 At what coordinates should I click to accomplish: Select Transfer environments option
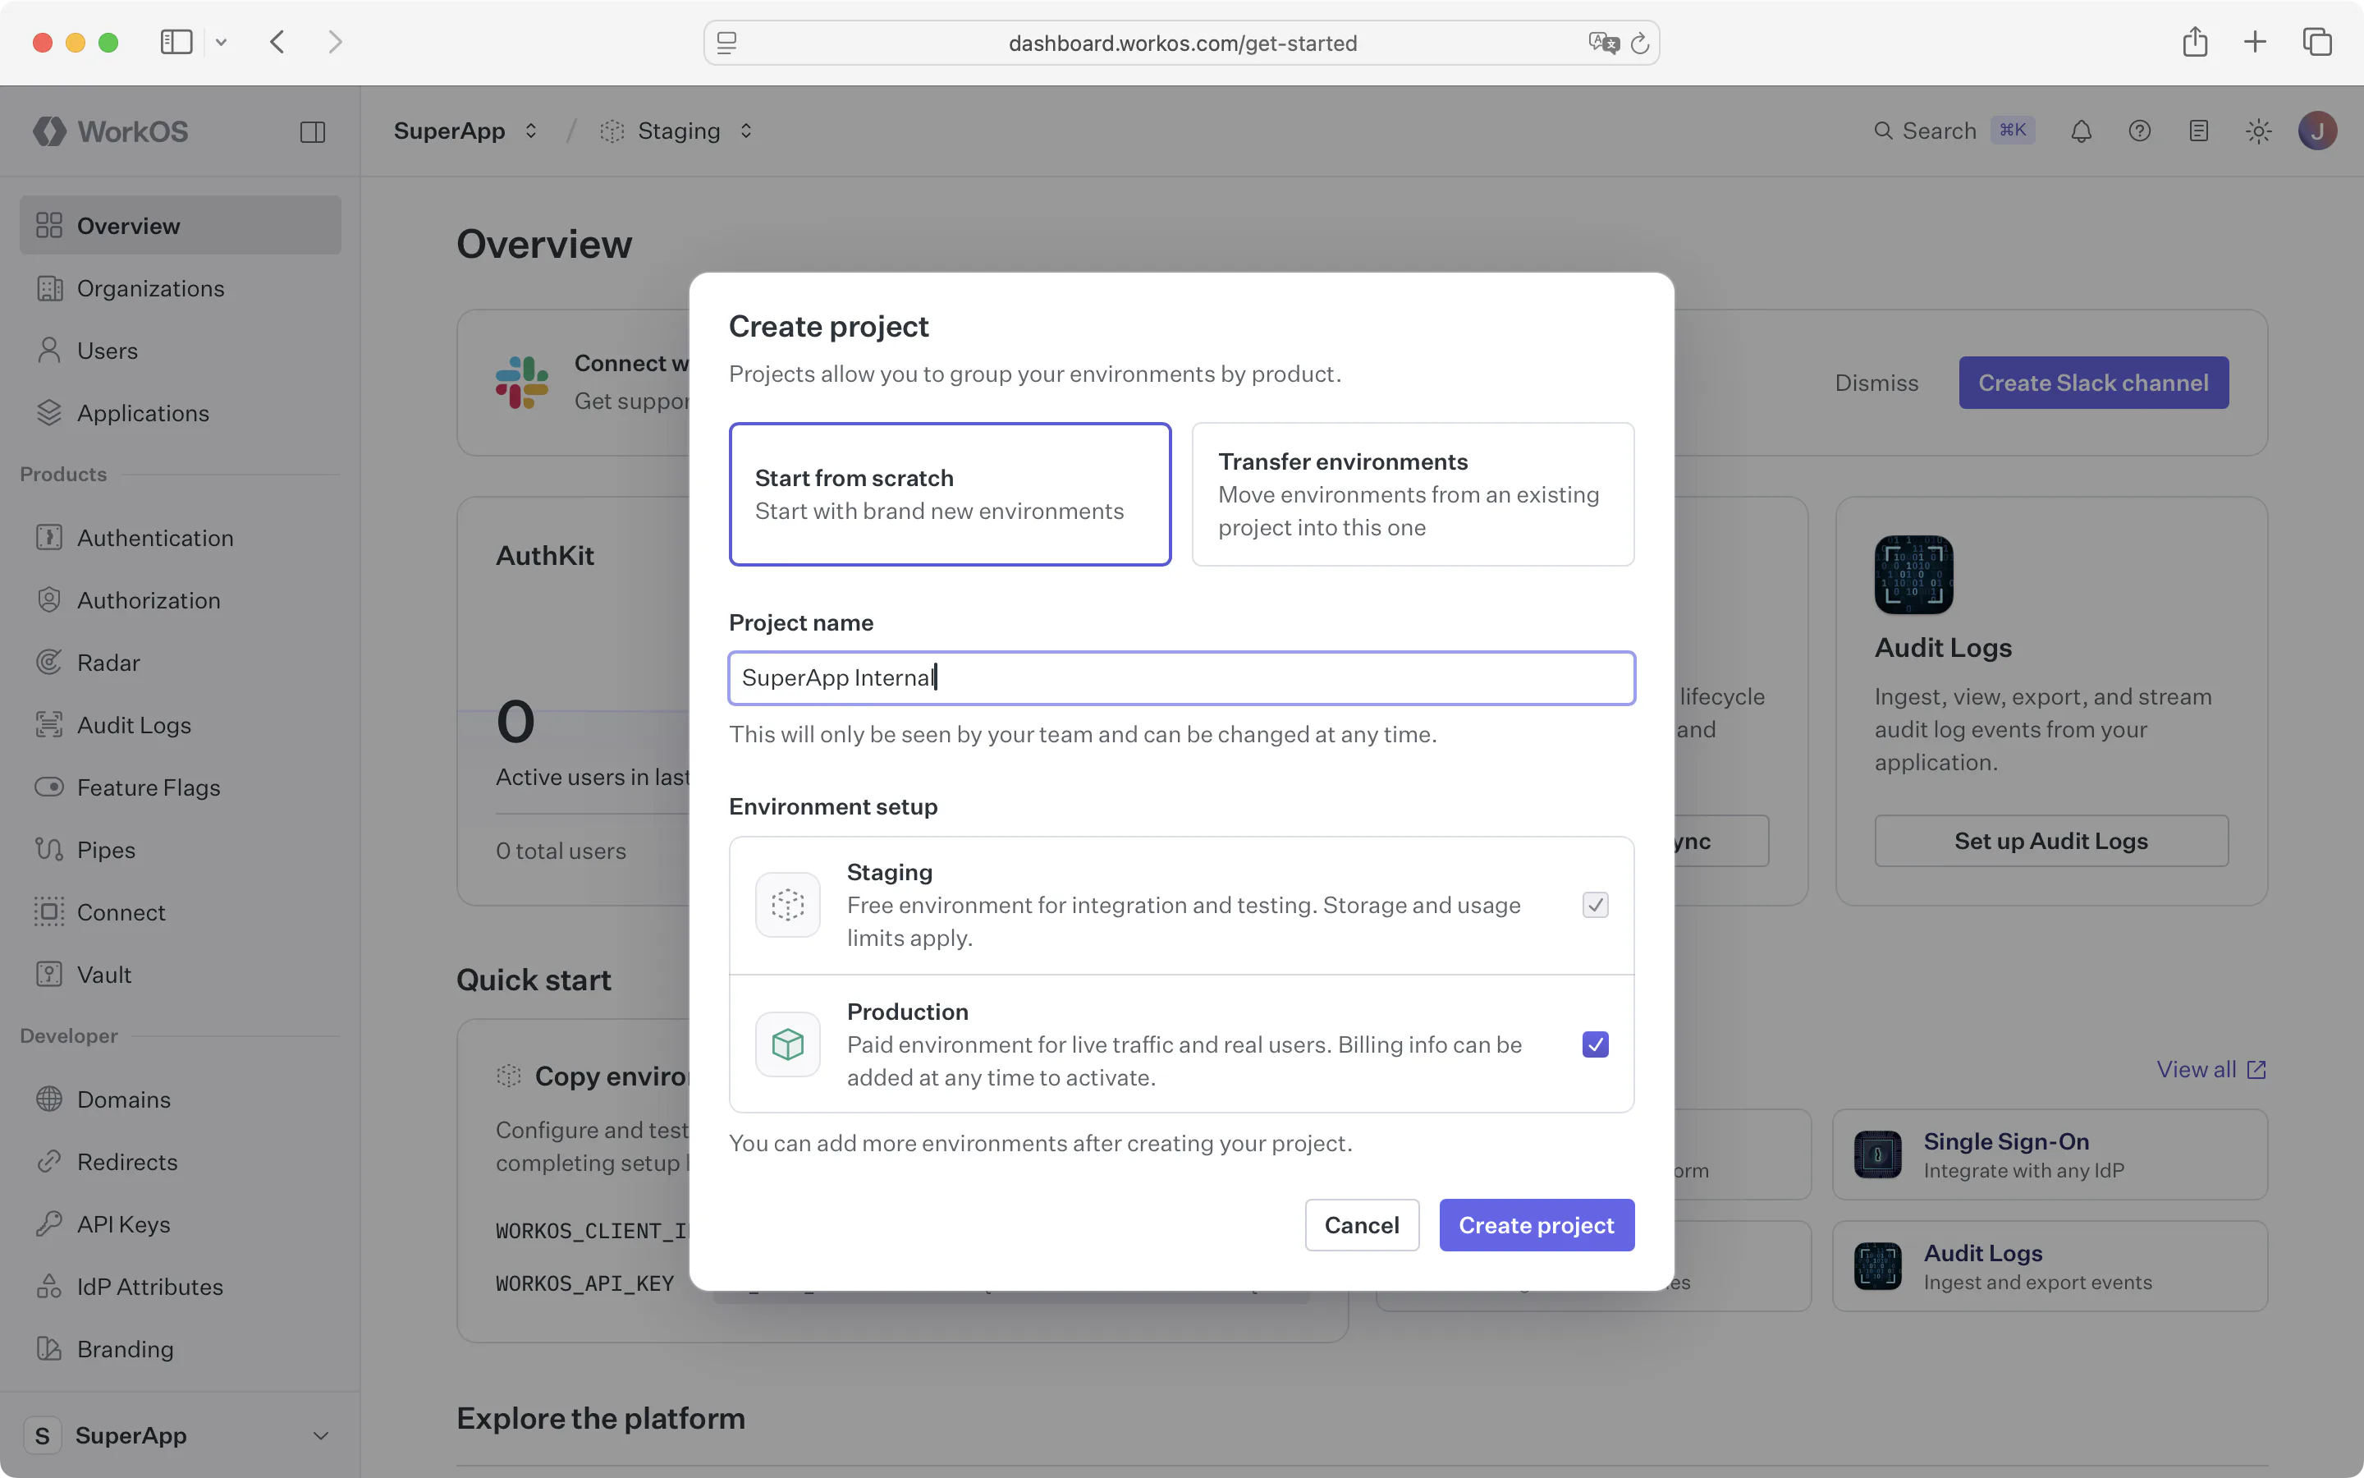tap(1413, 494)
